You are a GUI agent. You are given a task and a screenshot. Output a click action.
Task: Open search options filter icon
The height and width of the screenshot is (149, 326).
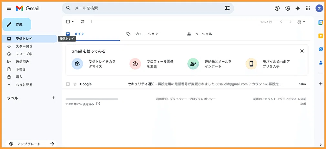228,8
